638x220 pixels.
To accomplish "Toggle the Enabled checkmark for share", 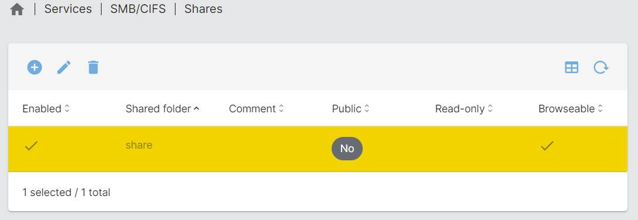I will [x=31, y=146].
